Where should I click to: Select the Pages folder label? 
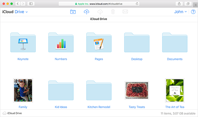99,59
